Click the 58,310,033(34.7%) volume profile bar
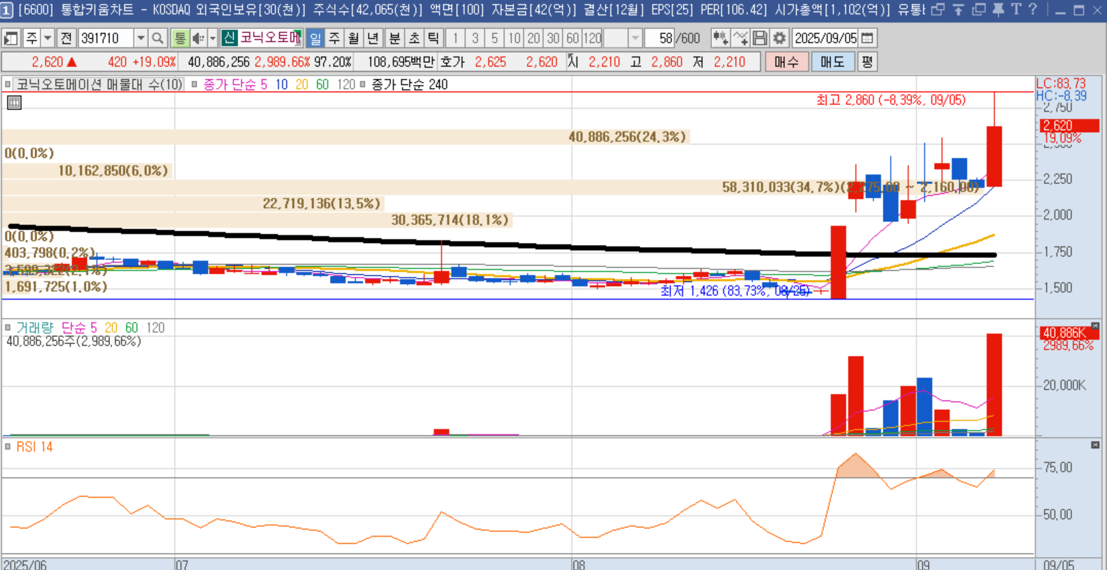The width and height of the screenshot is (1107, 570). tap(490, 187)
